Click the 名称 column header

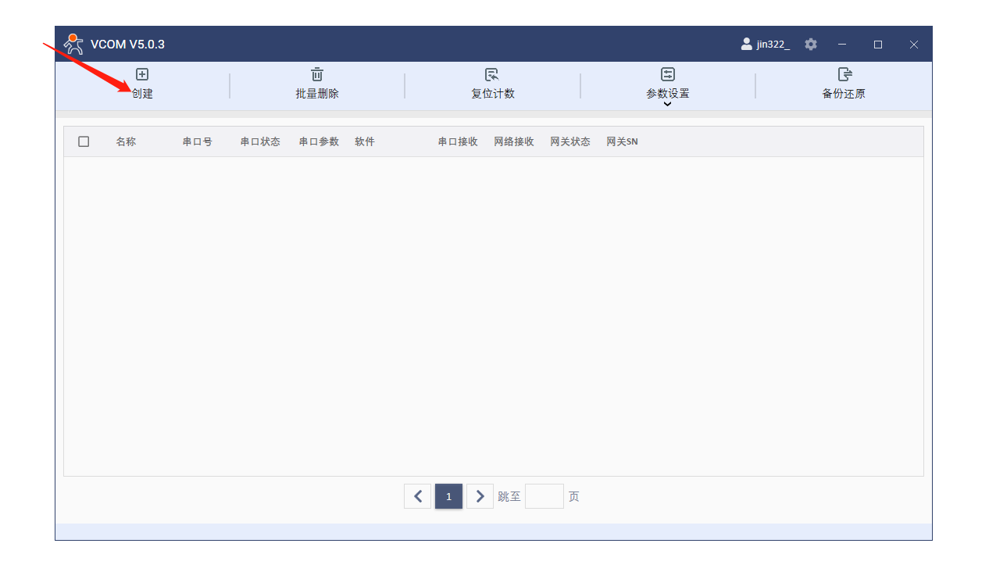pos(126,141)
